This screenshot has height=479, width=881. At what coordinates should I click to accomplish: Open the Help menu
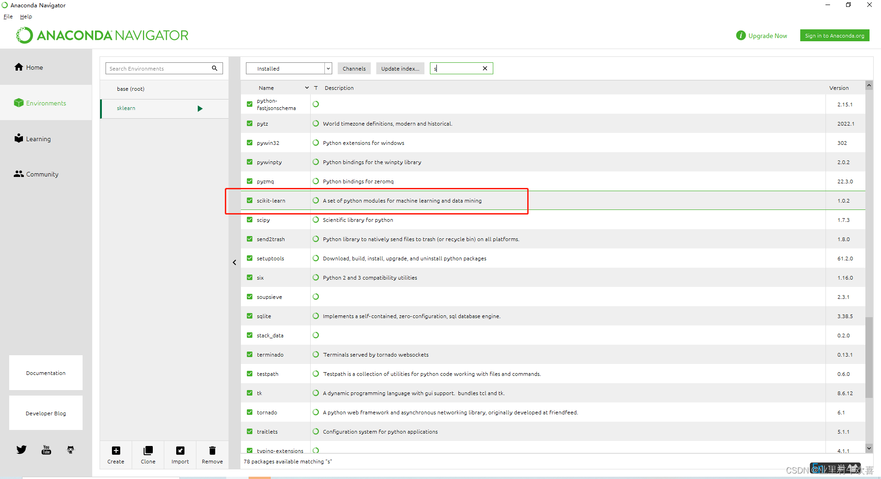(x=26, y=17)
